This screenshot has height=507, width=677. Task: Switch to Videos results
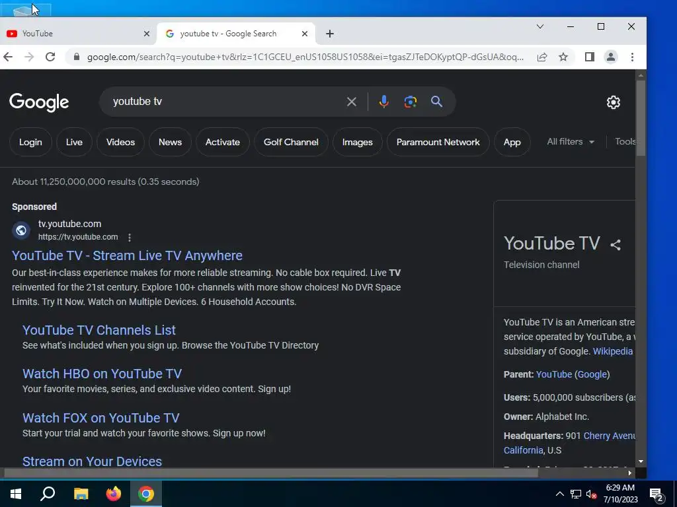point(120,143)
